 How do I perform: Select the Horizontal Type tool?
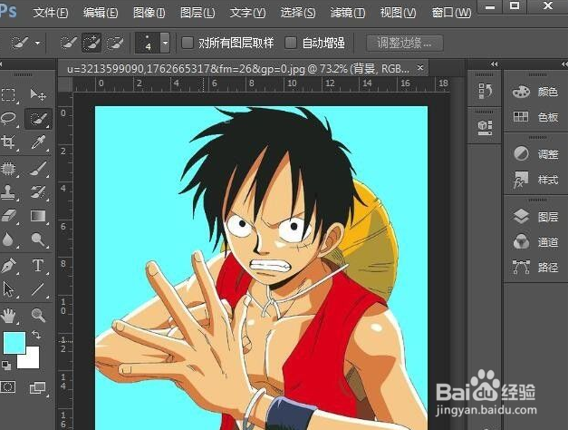point(38,266)
